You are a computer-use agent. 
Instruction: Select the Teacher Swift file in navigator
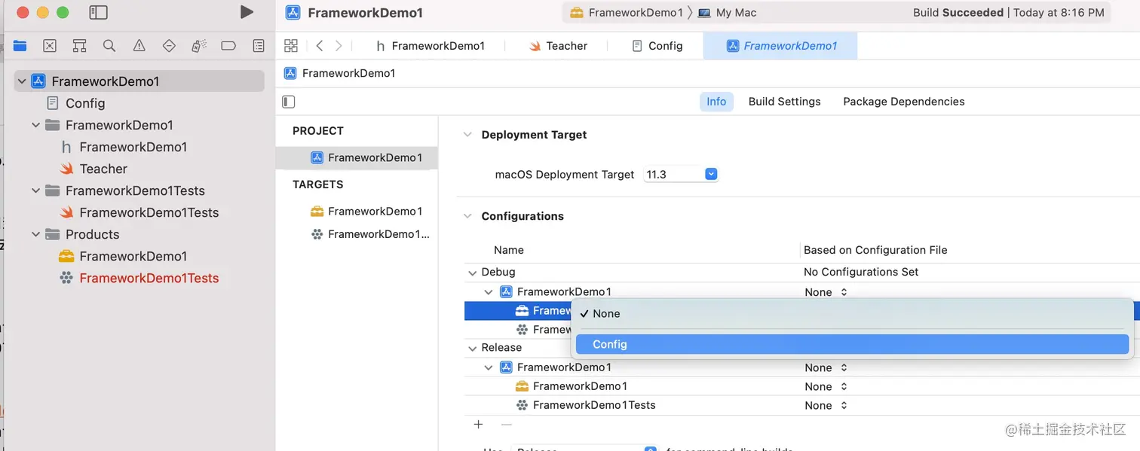click(103, 169)
